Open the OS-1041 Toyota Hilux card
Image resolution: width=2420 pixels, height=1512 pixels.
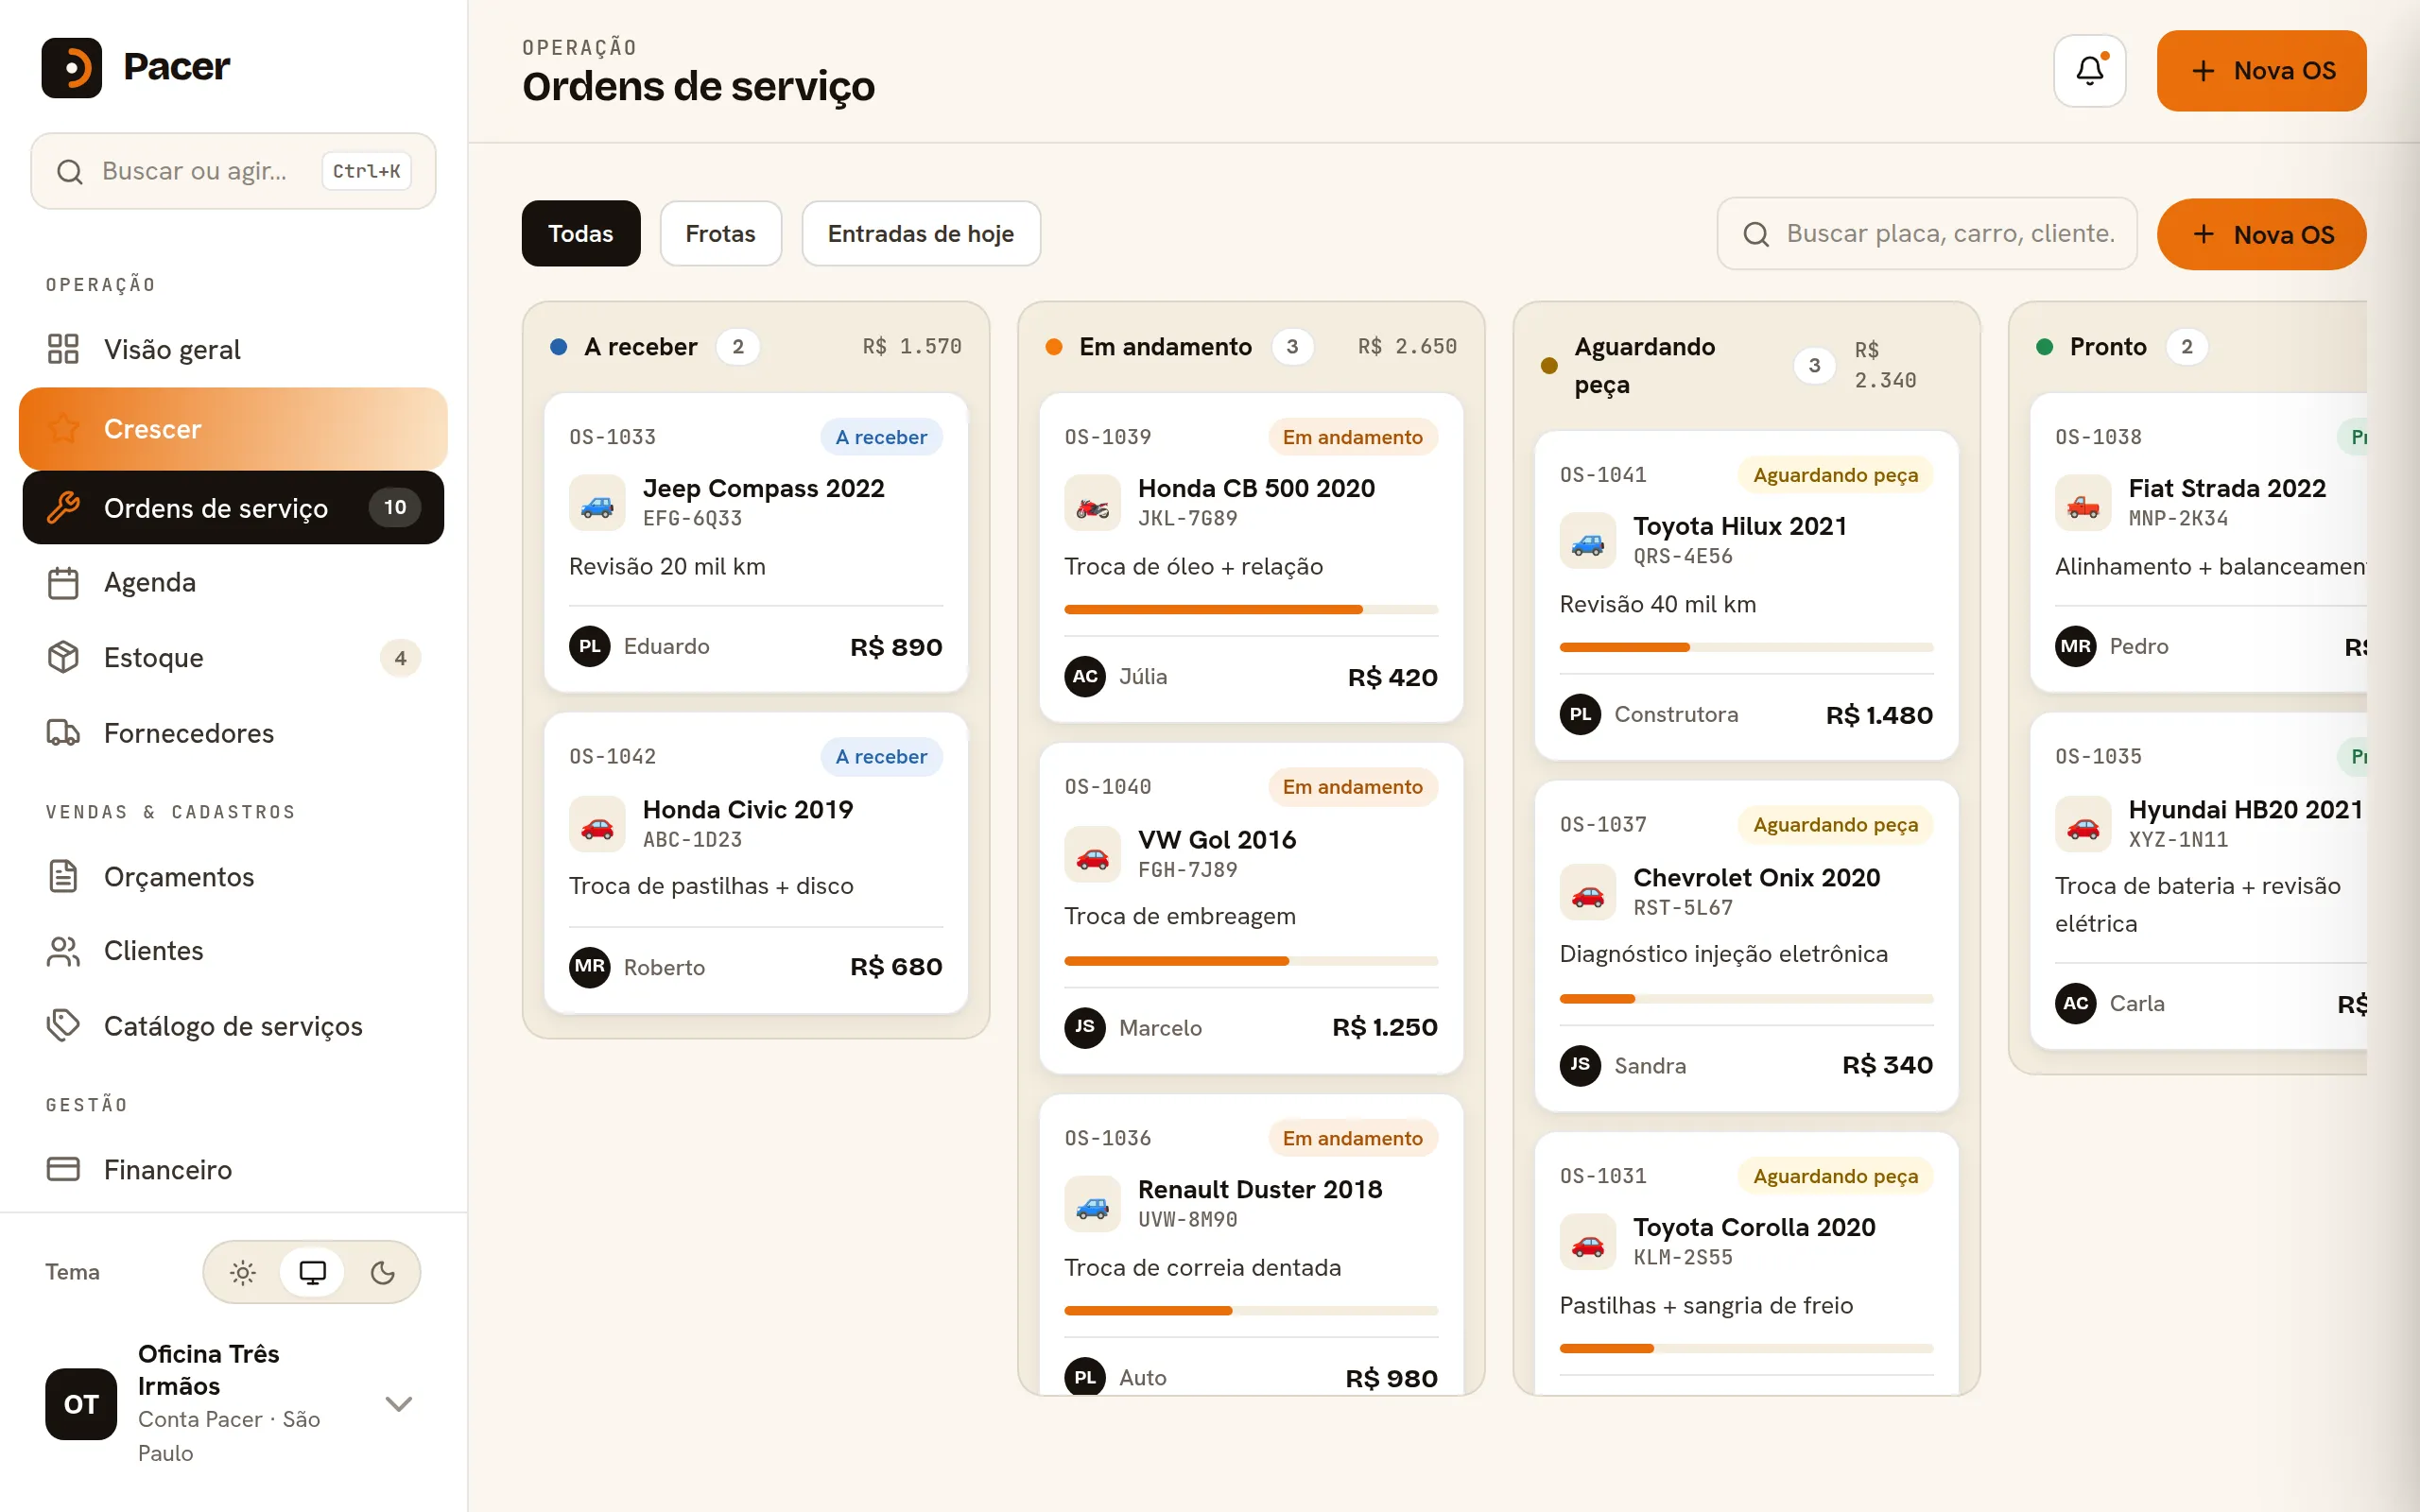(x=1746, y=595)
